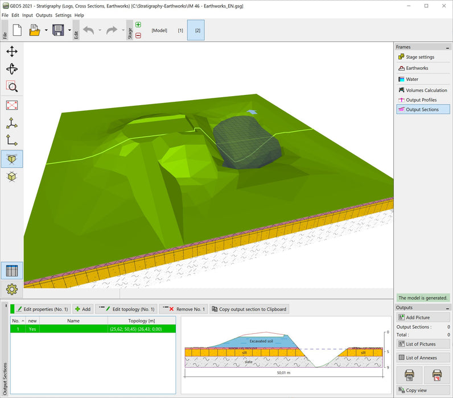Toggle the table panel display button
Image resolution: width=453 pixels, height=398 pixels.
12,271
